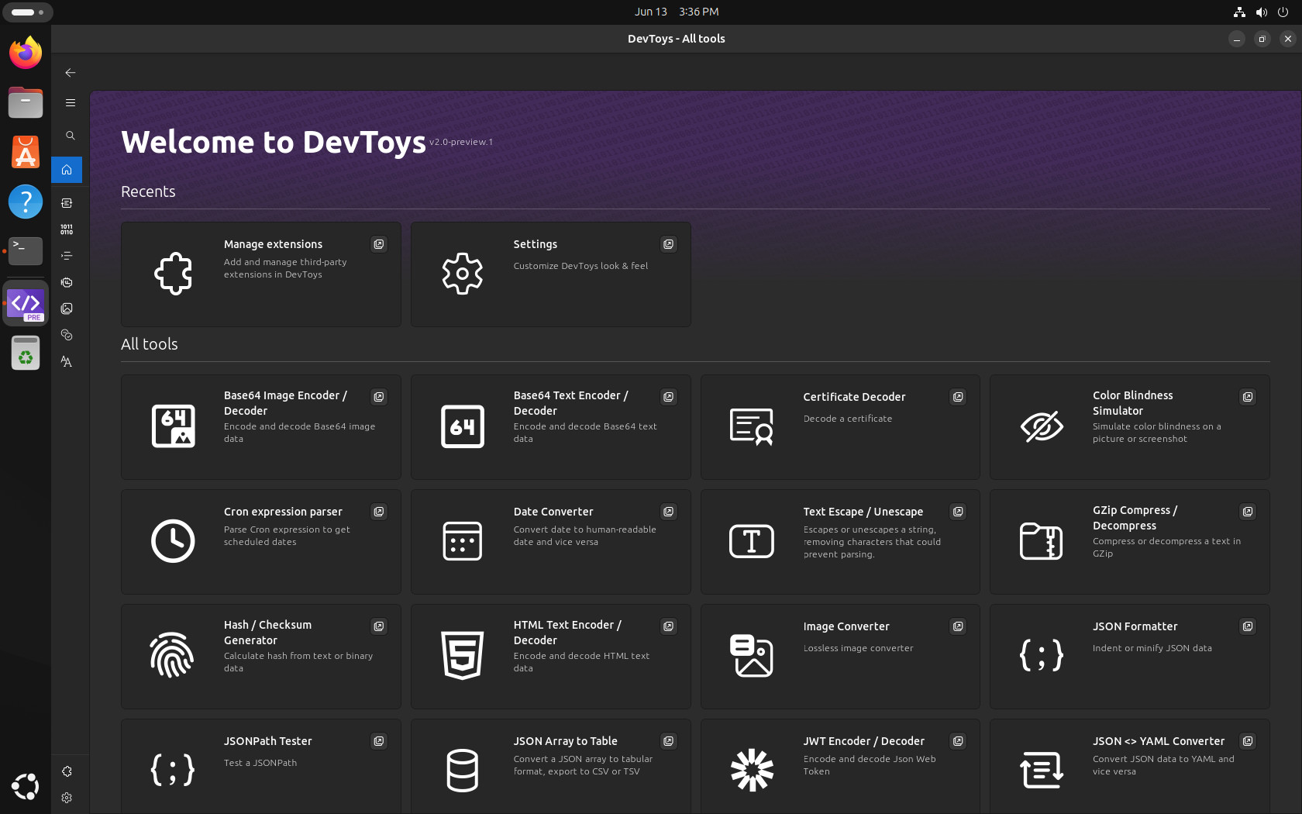Pop out JWT Encoder / Decoder tool
1302x814 pixels.
click(x=959, y=741)
